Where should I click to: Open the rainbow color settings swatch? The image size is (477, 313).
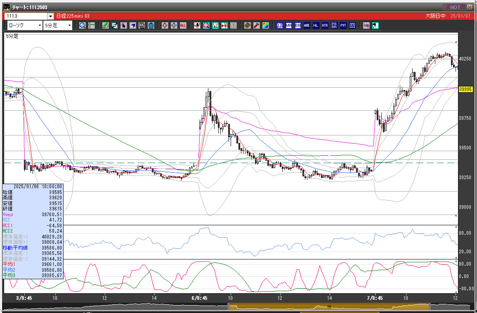(x=266, y=26)
